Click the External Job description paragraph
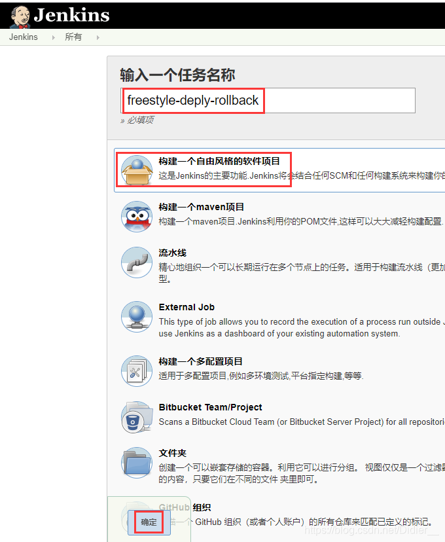Image resolution: width=445 pixels, height=542 pixels. pyautogui.click(x=302, y=327)
